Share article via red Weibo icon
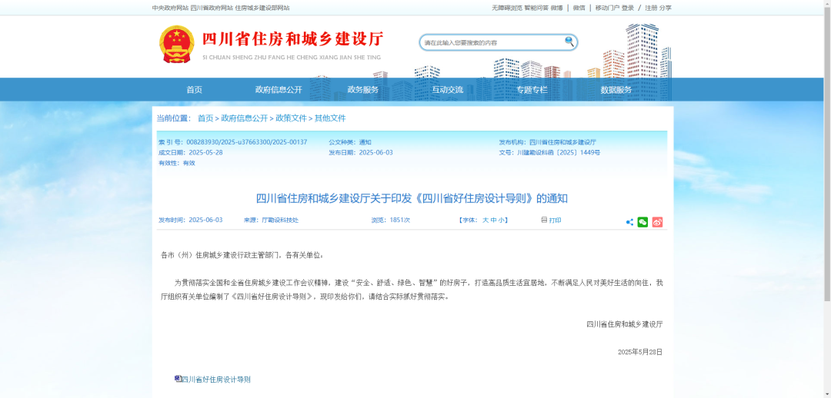This screenshot has height=398, width=831. point(657,222)
